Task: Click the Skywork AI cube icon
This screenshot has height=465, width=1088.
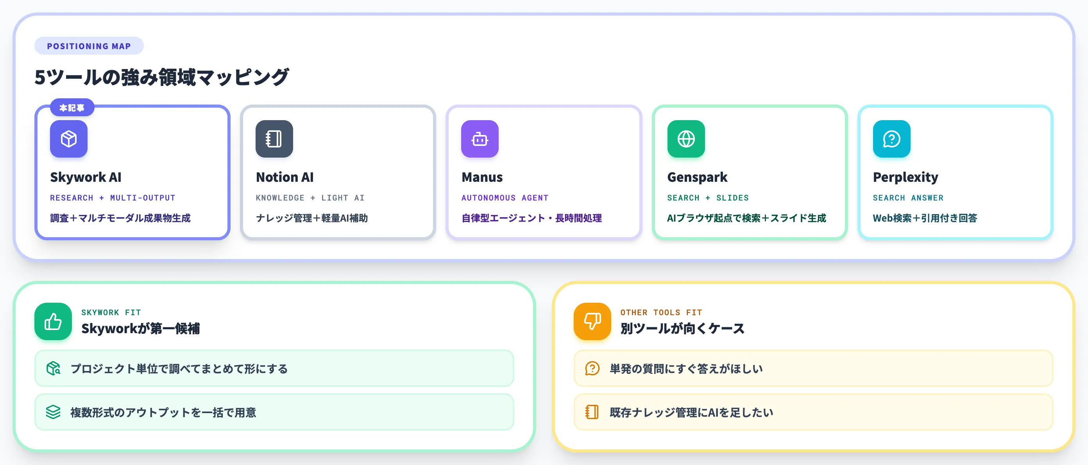Action: coord(68,139)
